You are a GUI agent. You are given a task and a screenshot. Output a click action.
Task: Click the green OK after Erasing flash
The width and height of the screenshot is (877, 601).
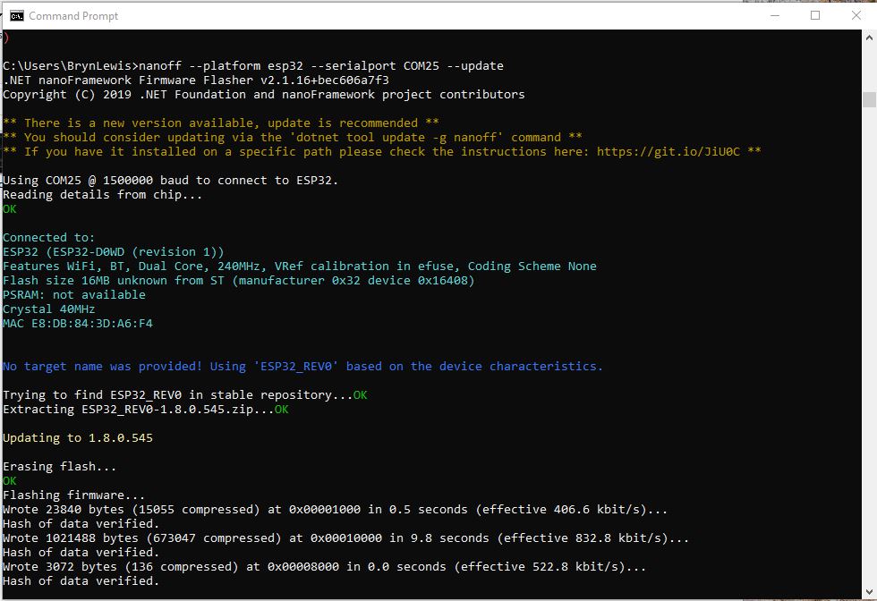tap(9, 480)
